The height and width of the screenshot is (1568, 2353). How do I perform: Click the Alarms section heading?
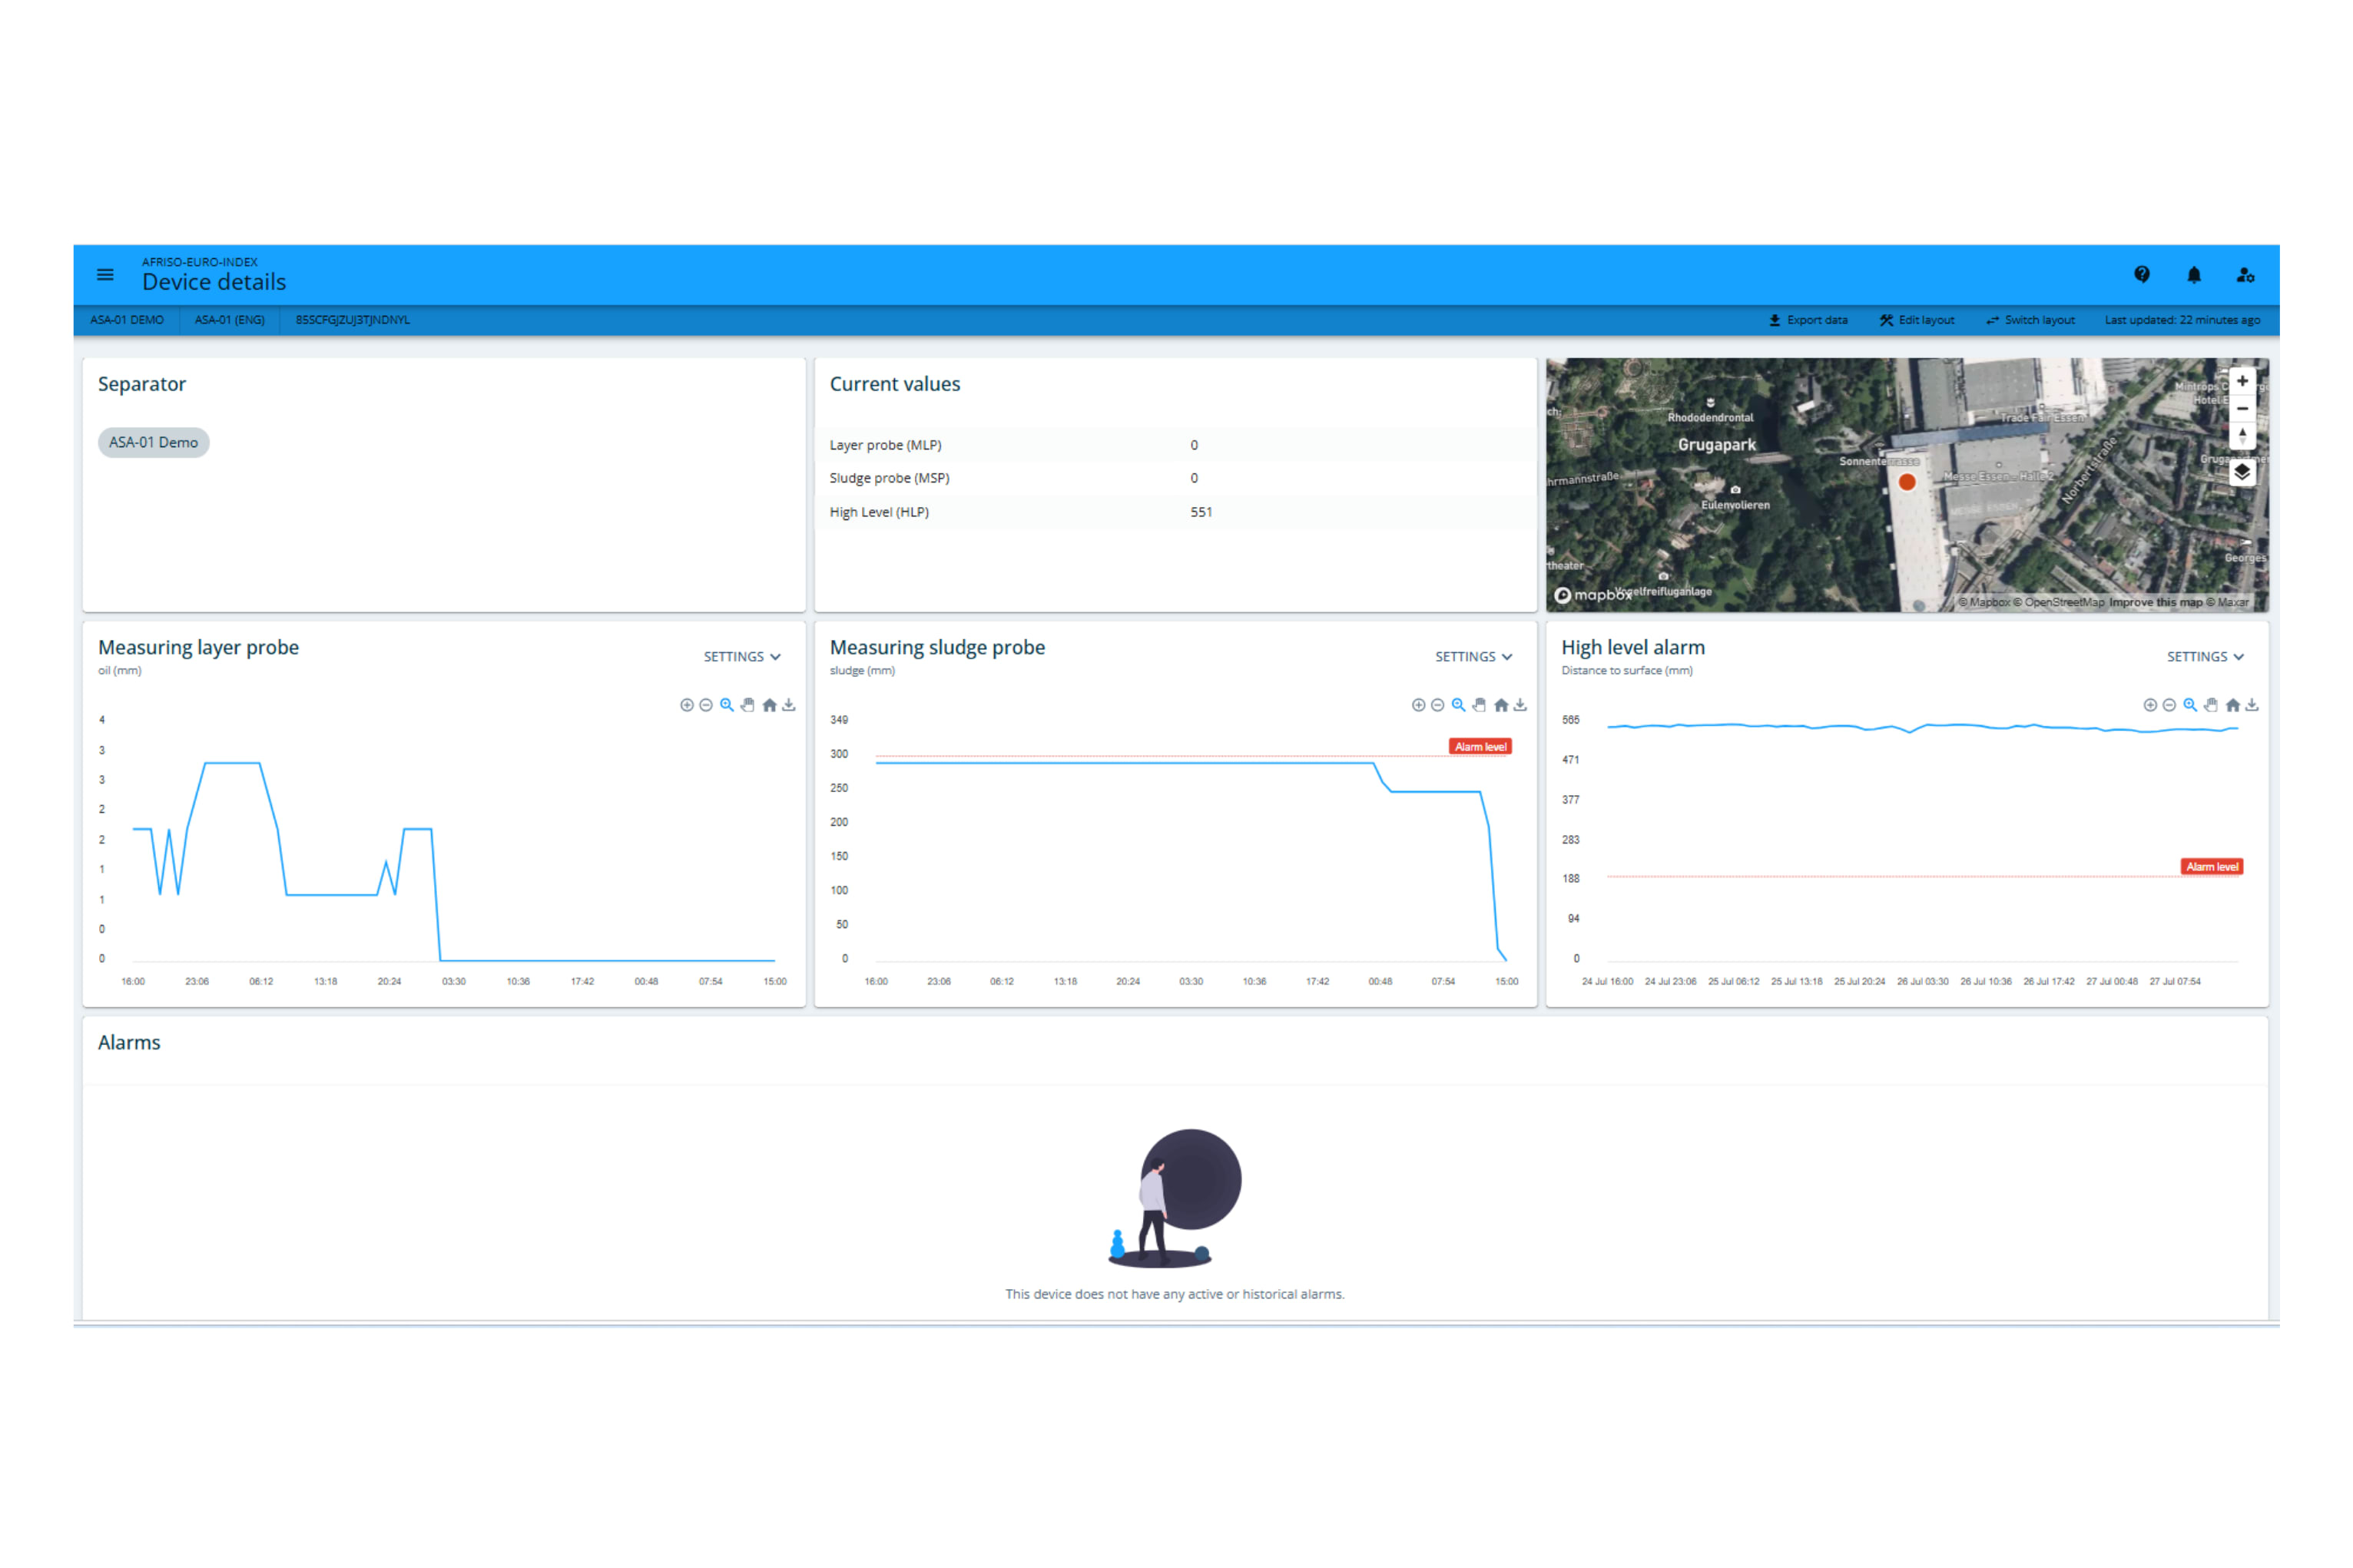tap(129, 1042)
